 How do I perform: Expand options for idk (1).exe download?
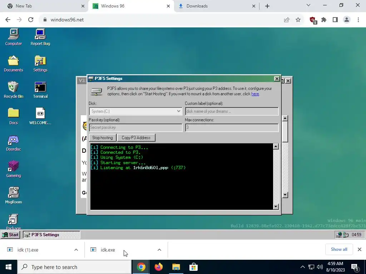point(76,250)
